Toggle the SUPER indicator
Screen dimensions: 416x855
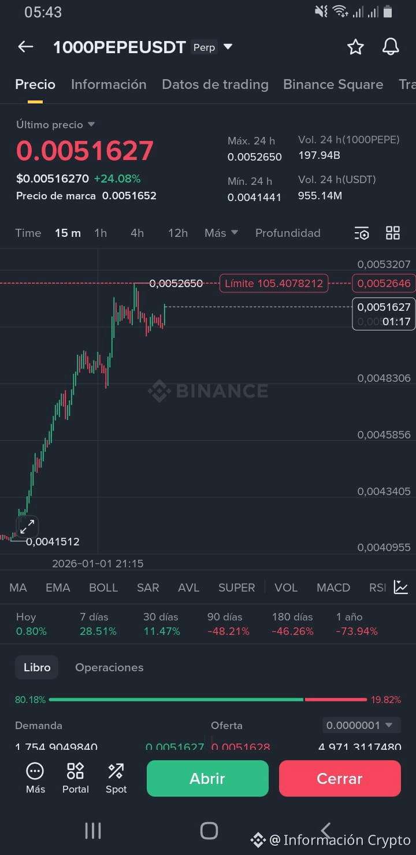236,588
